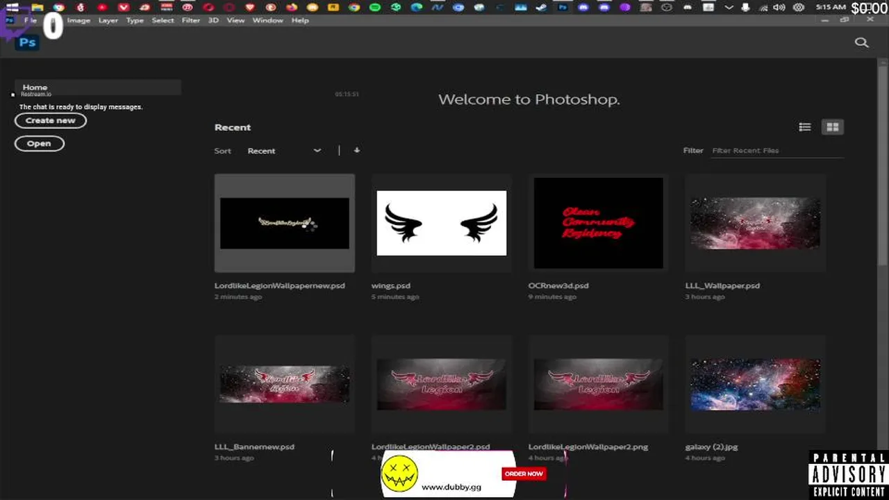
Task: Click the Photoshop search magnifier icon
Action: tap(861, 42)
